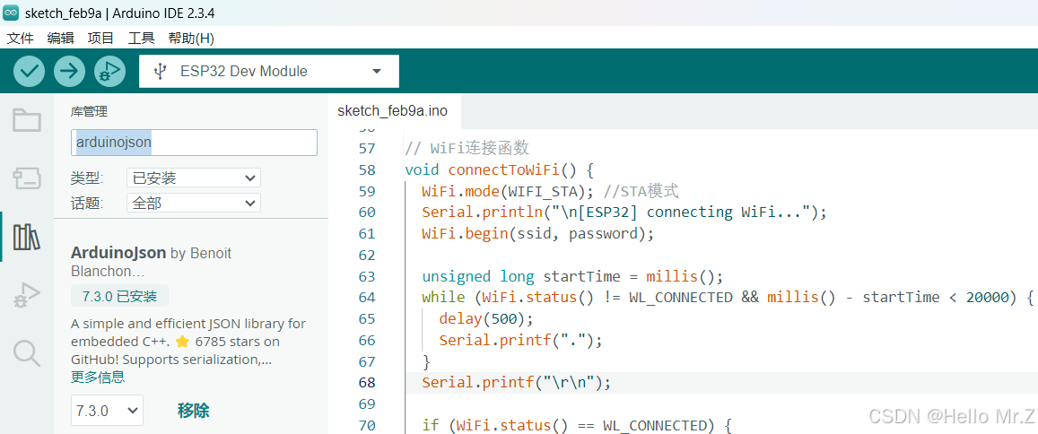This screenshot has width=1038, height=434.
Task: Open the 话题 filter dropdown
Action: tap(193, 204)
